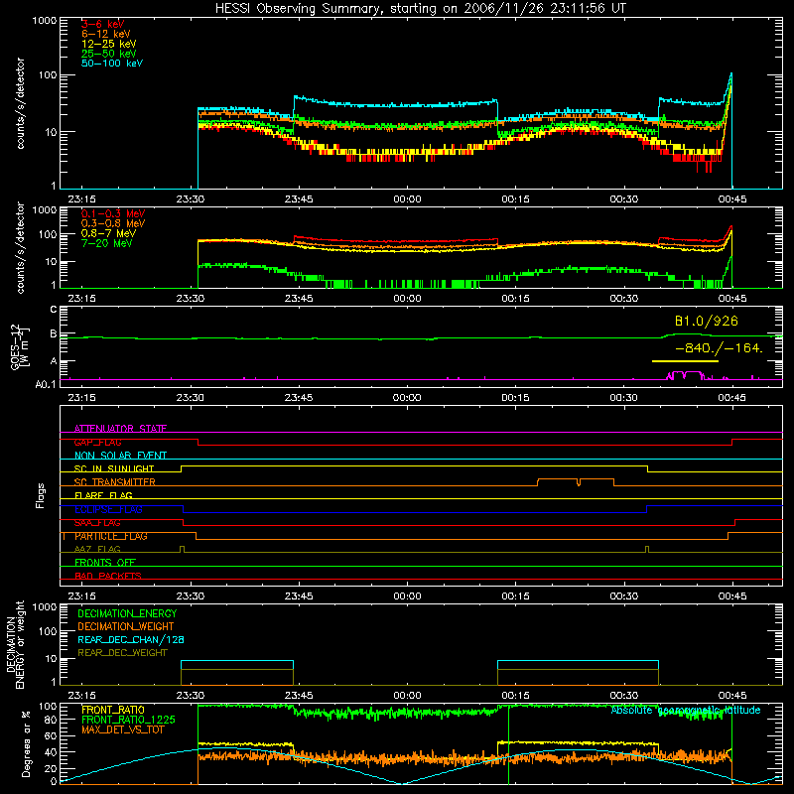Select the 7-20 MeV legend label
The width and height of the screenshot is (794, 794).
click(x=106, y=243)
